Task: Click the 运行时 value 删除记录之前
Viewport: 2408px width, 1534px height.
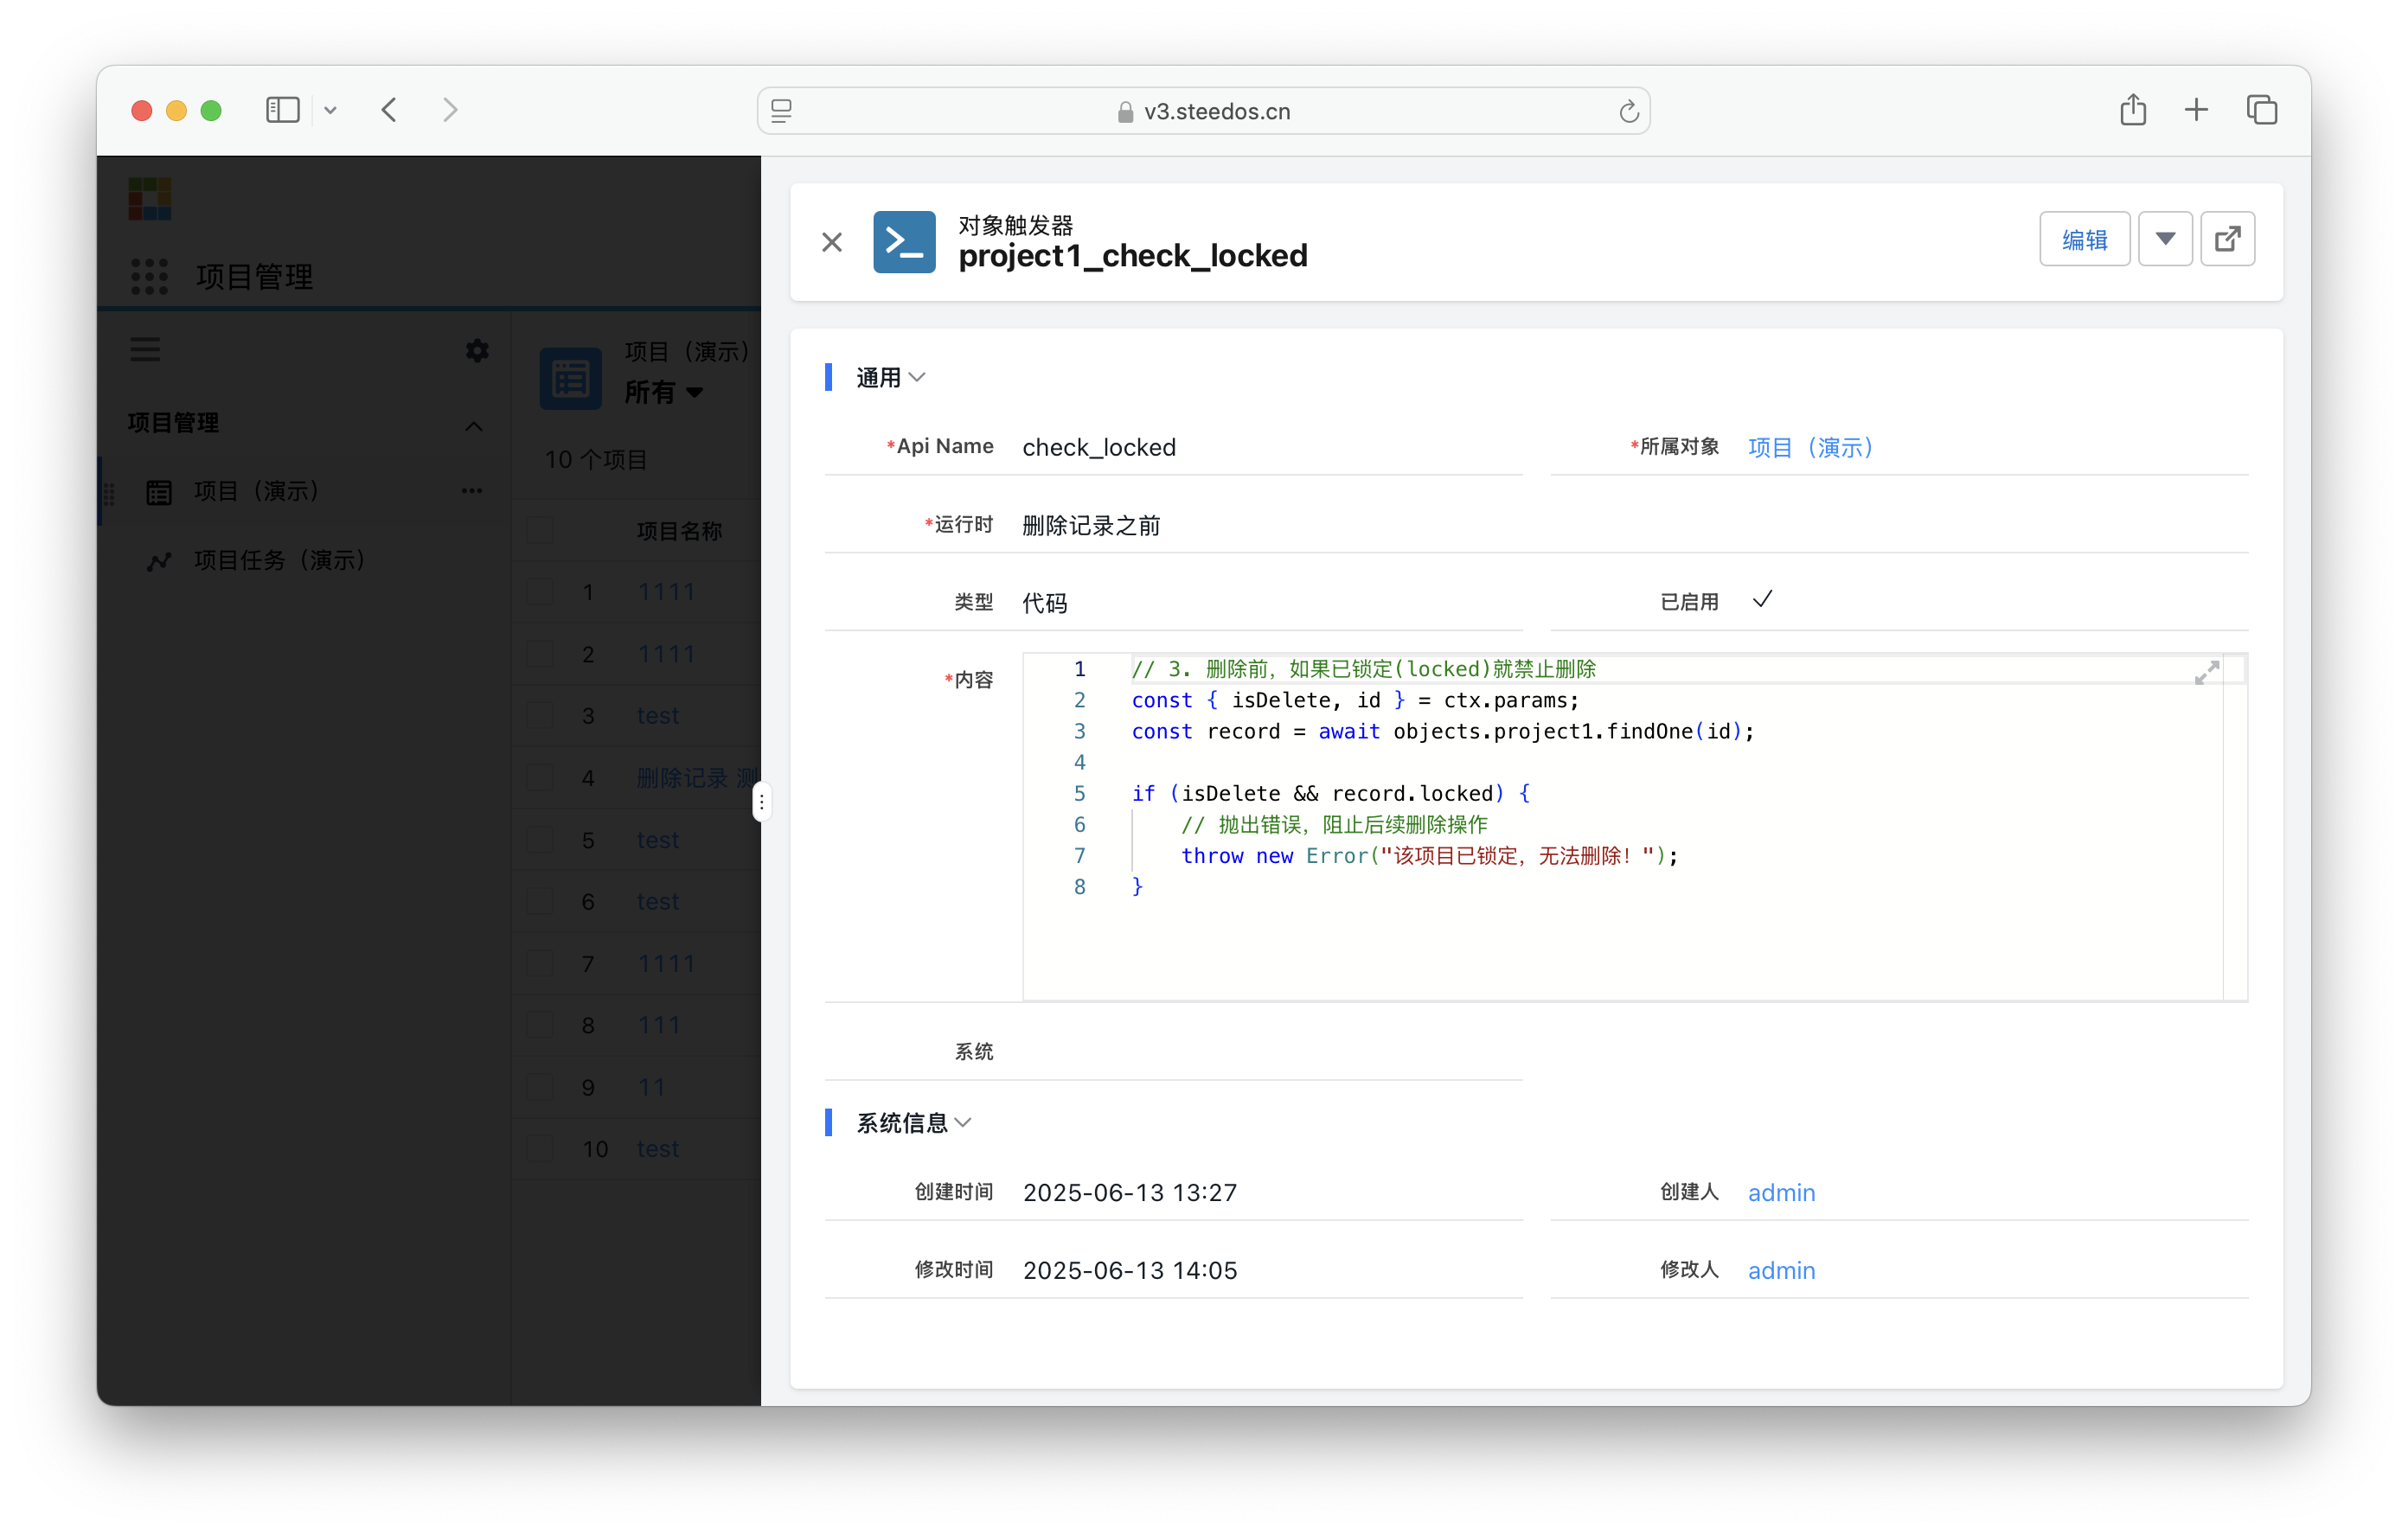Action: 1091,525
